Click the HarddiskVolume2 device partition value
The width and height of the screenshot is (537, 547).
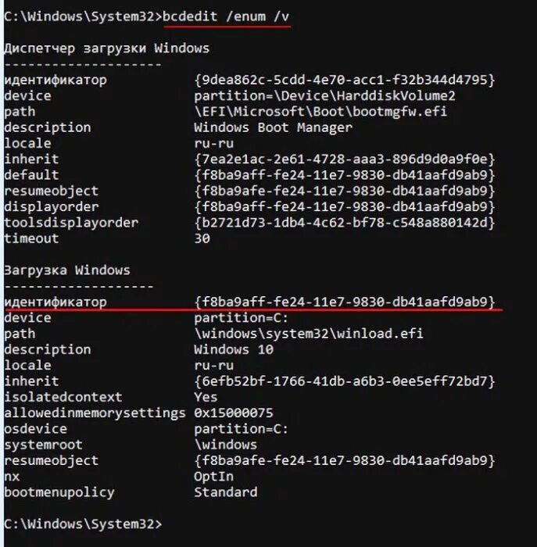click(324, 95)
